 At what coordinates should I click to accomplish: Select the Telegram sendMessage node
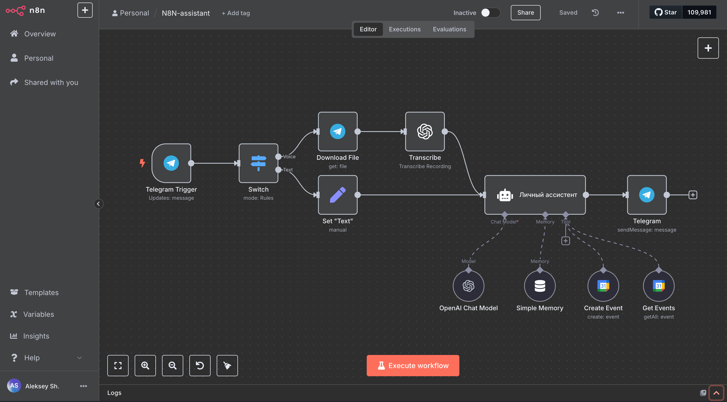(647, 195)
